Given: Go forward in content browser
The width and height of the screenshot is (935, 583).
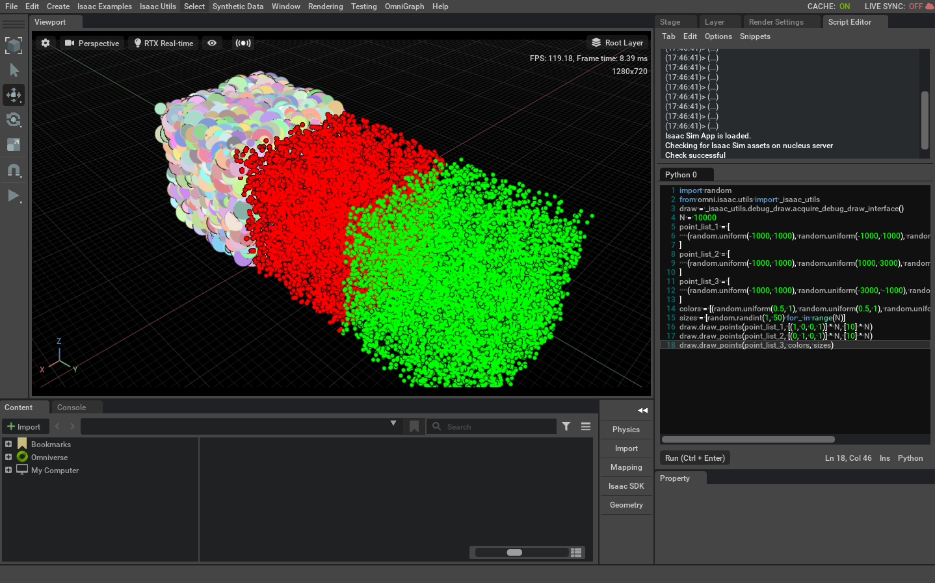Looking at the screenshot, I should click(x=72, y=426).
